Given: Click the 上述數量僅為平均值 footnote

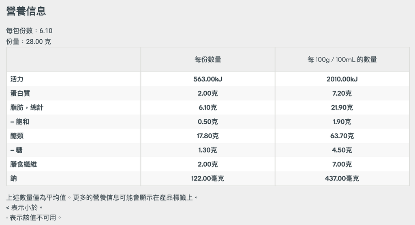Looking at the screenshot, I should 102,197.
